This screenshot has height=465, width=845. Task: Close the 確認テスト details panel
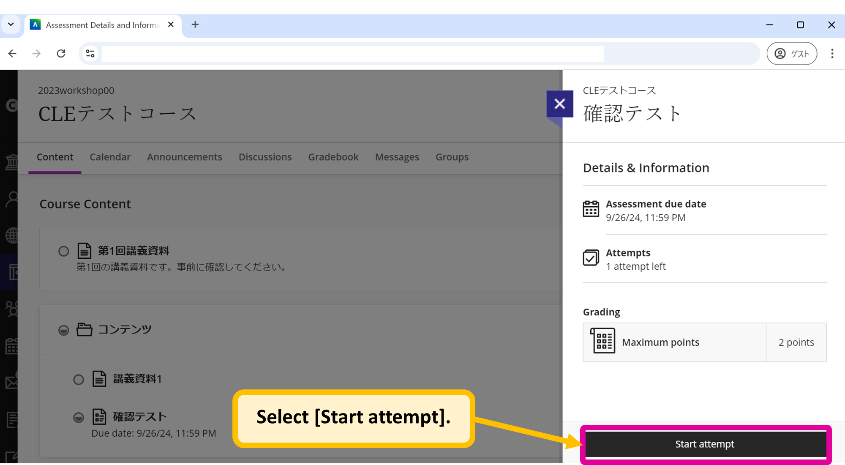[560, 104]
